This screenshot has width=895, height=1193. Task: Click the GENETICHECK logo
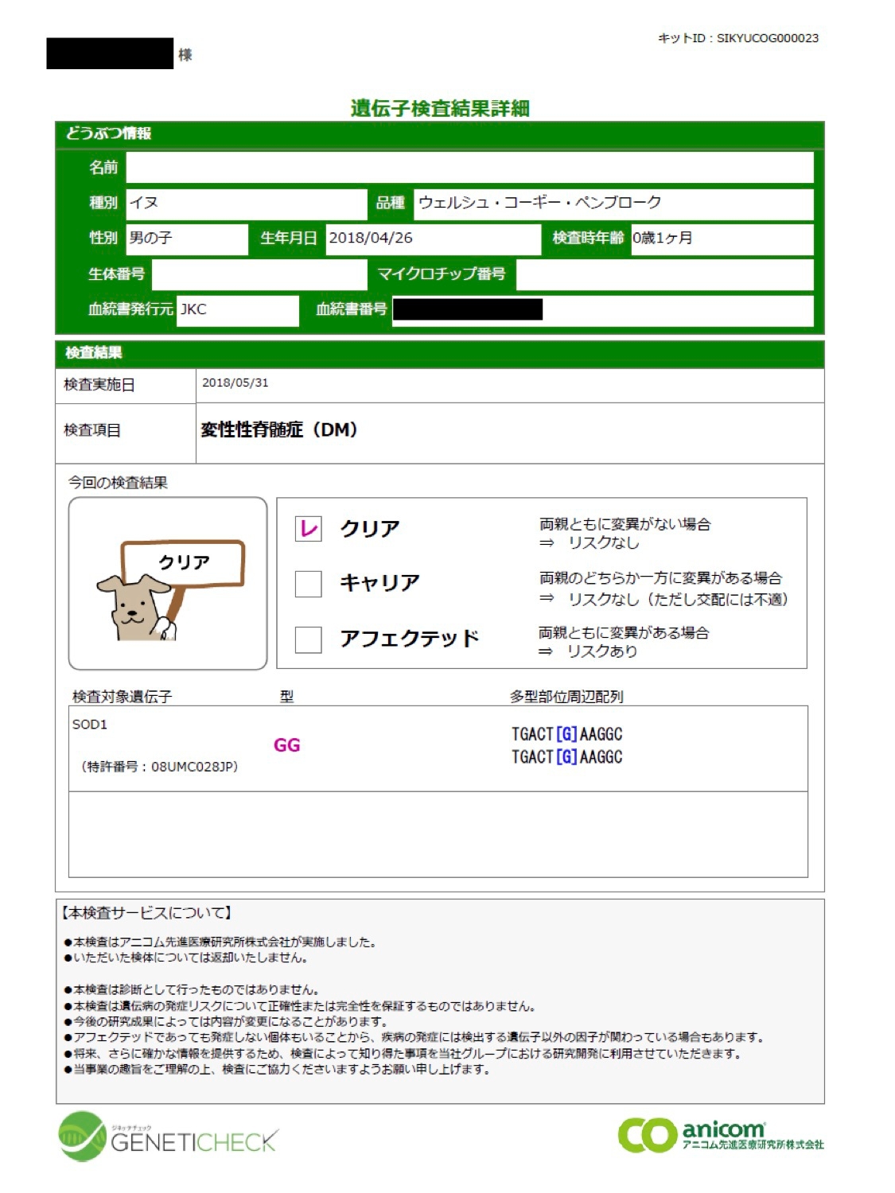(x=169, y=1137)
